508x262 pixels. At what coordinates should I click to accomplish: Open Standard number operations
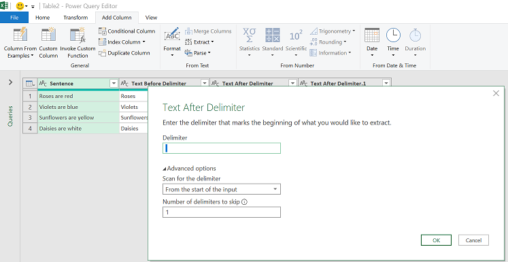click(273, 43)
